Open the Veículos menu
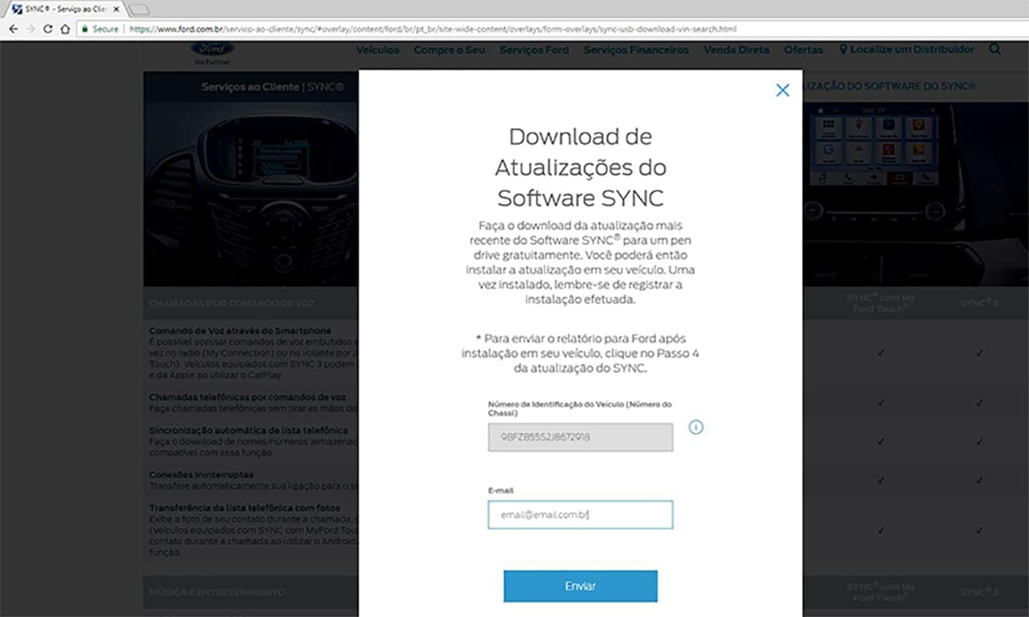 (377, 50)
